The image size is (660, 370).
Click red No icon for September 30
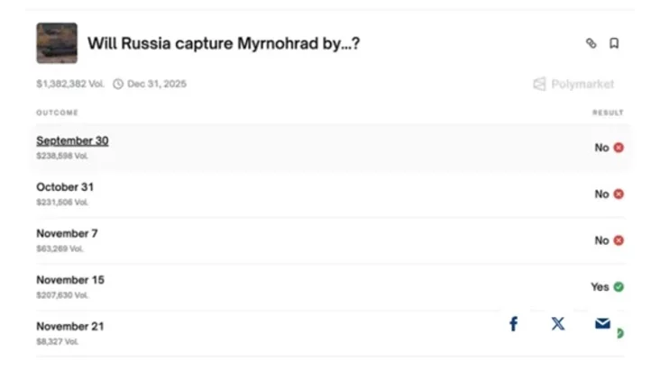pos(619,148)
